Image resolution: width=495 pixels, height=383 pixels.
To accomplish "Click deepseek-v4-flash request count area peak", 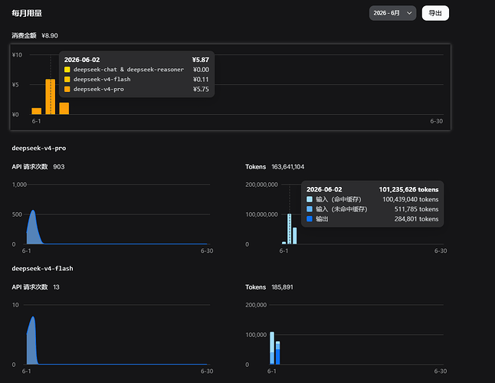I will 33,317.
